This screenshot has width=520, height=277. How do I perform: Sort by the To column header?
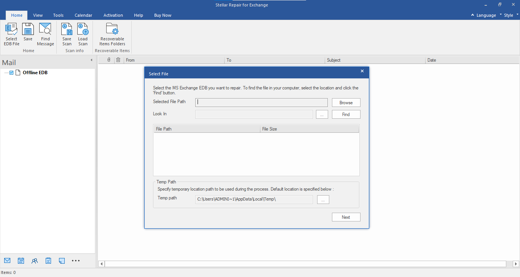click(275, 60)
